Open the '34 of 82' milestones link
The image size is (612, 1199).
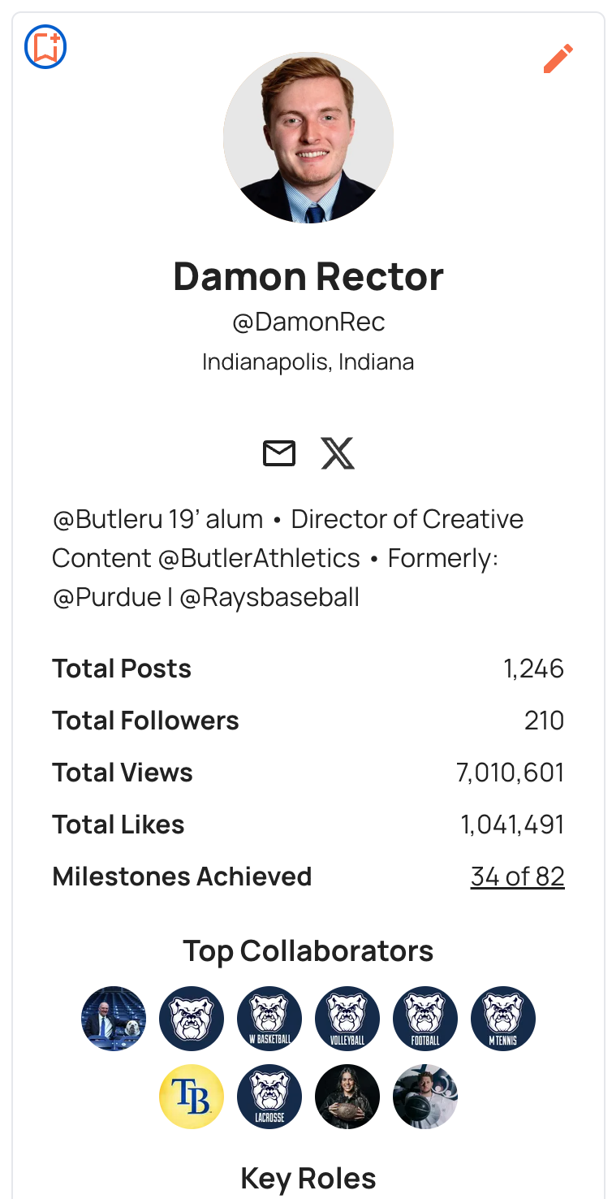point(517,877)
